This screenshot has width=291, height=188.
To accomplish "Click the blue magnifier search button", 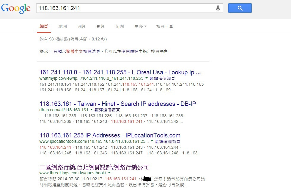I will click(x=240, y=8).
